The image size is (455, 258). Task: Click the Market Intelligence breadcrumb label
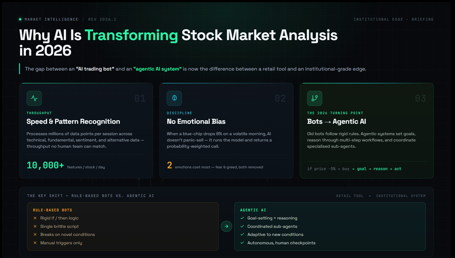(x=51, y=19)
